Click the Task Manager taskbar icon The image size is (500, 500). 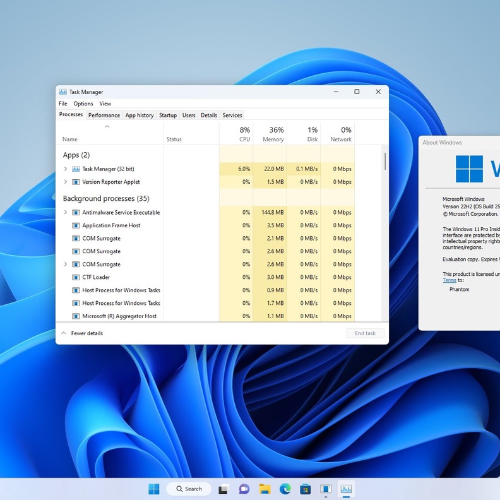(346, 489)
